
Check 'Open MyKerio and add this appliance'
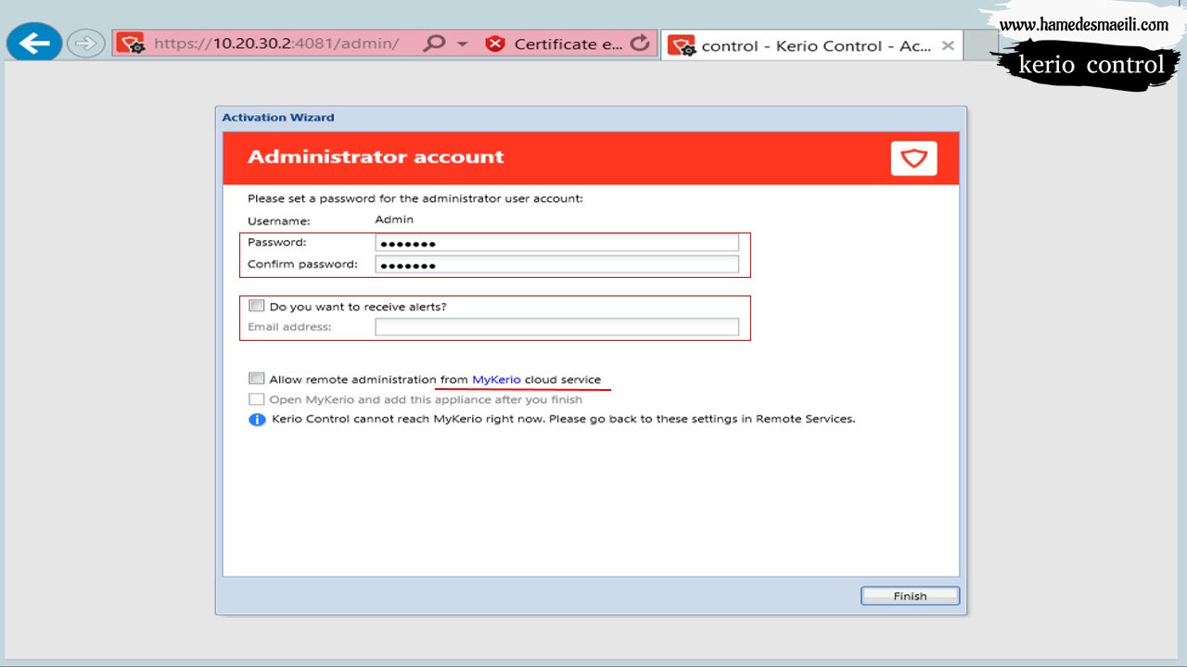tap(257, 399)
